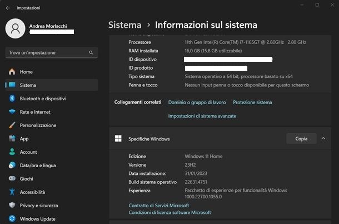Viewport: 339px width, 224px height.
Task: Click the Impostazioni window title
Action: [x=28, y=8]
